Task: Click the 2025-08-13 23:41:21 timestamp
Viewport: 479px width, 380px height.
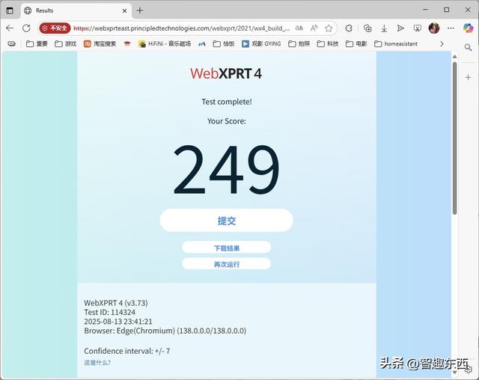Action: tap(118, 322)
